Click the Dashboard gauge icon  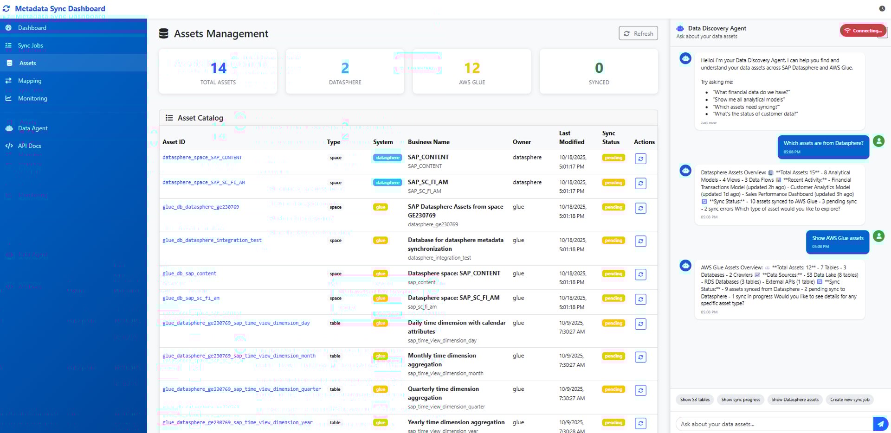8,28
